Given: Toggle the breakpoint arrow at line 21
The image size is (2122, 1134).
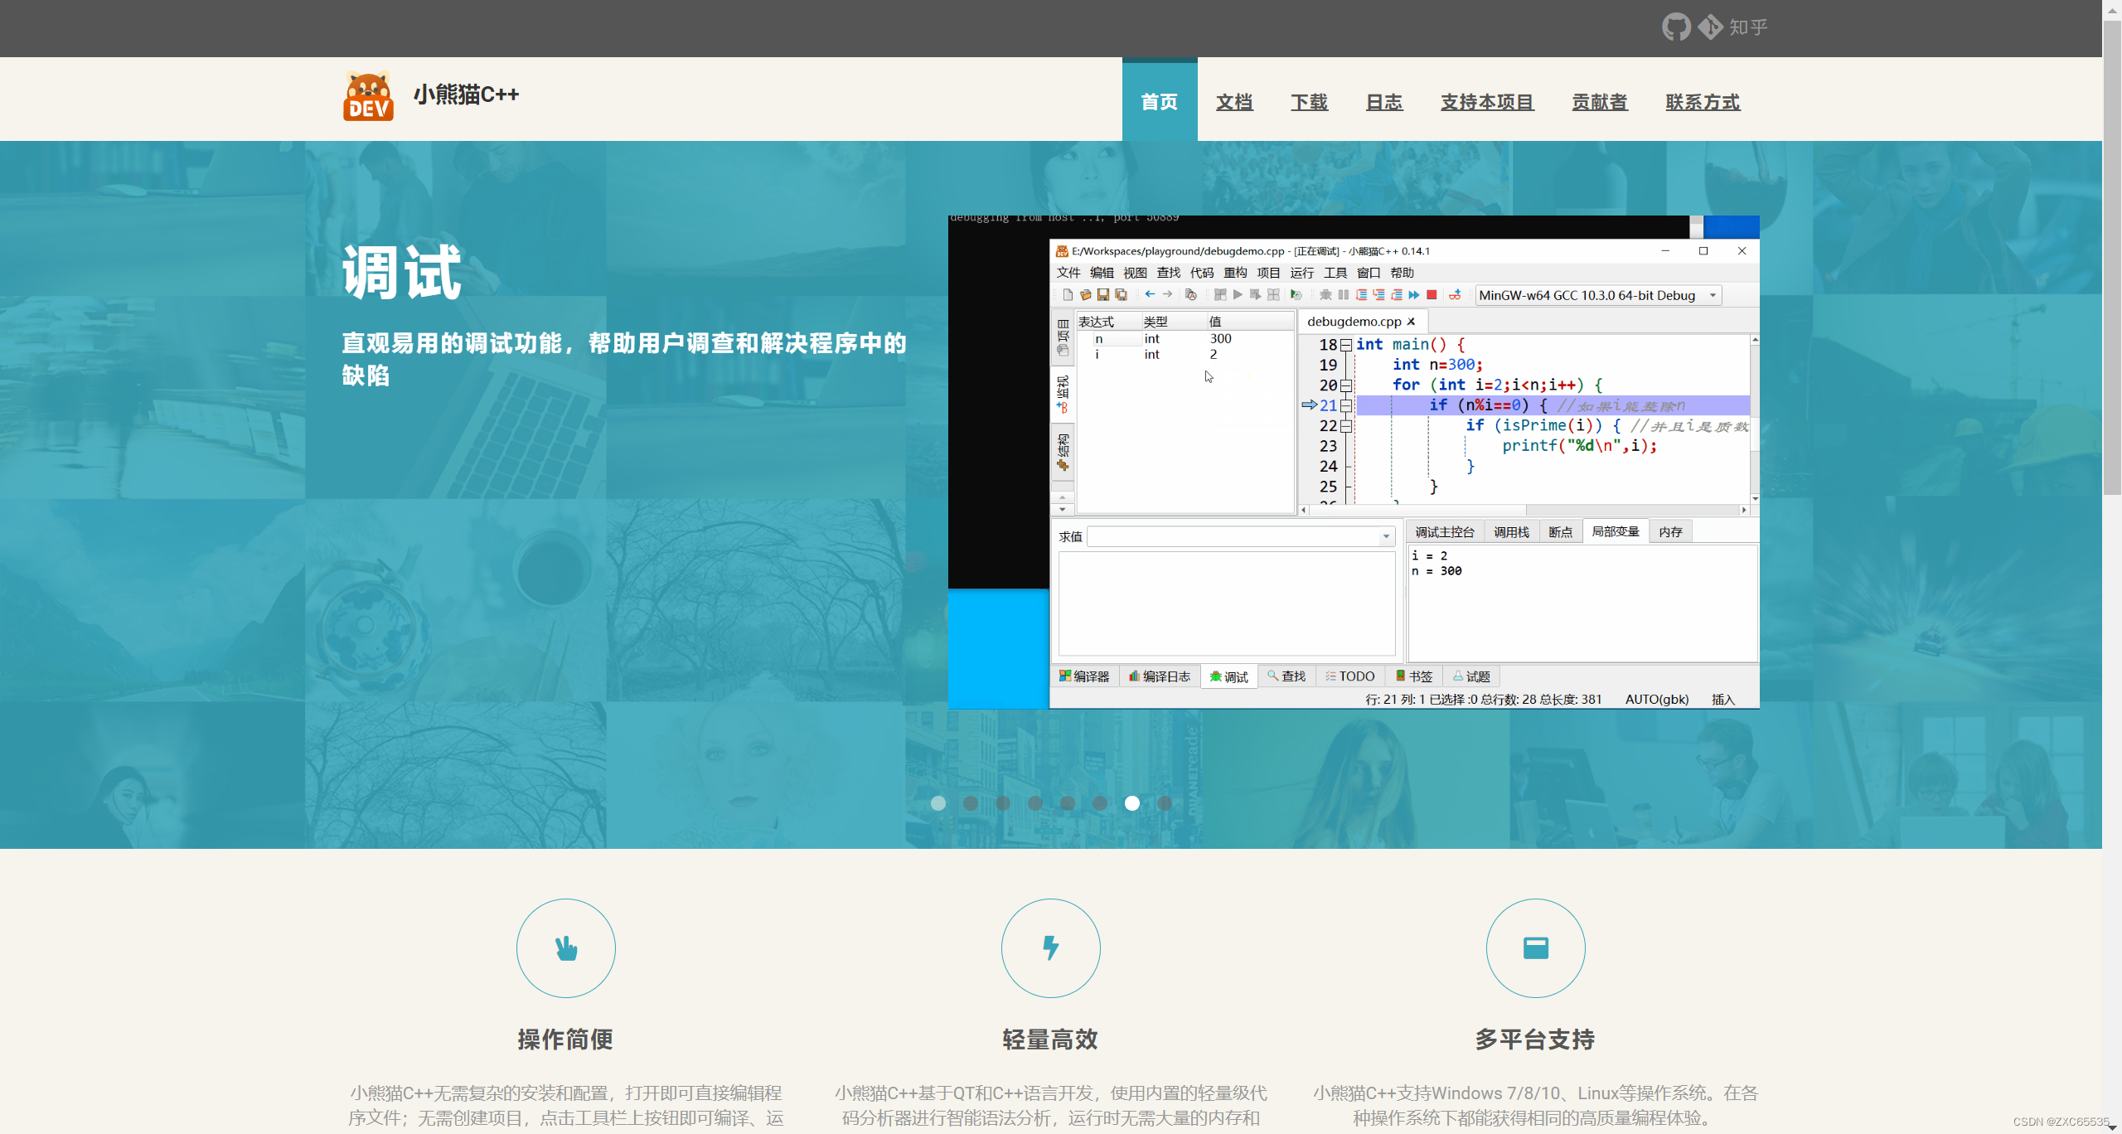Looking at the screenshot, I should pos(1310,405).
